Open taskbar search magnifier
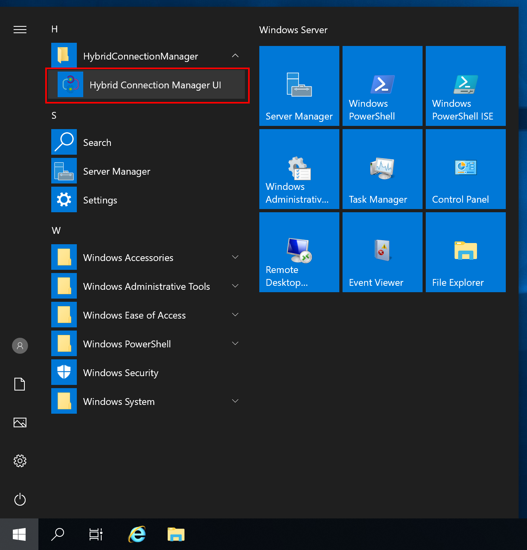Viewport: 527px width, 550px height. pos(58,534)
